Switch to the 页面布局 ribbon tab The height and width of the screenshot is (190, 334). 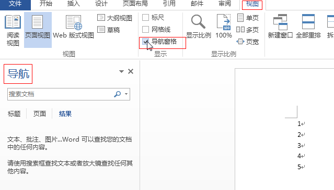point(135,4)
